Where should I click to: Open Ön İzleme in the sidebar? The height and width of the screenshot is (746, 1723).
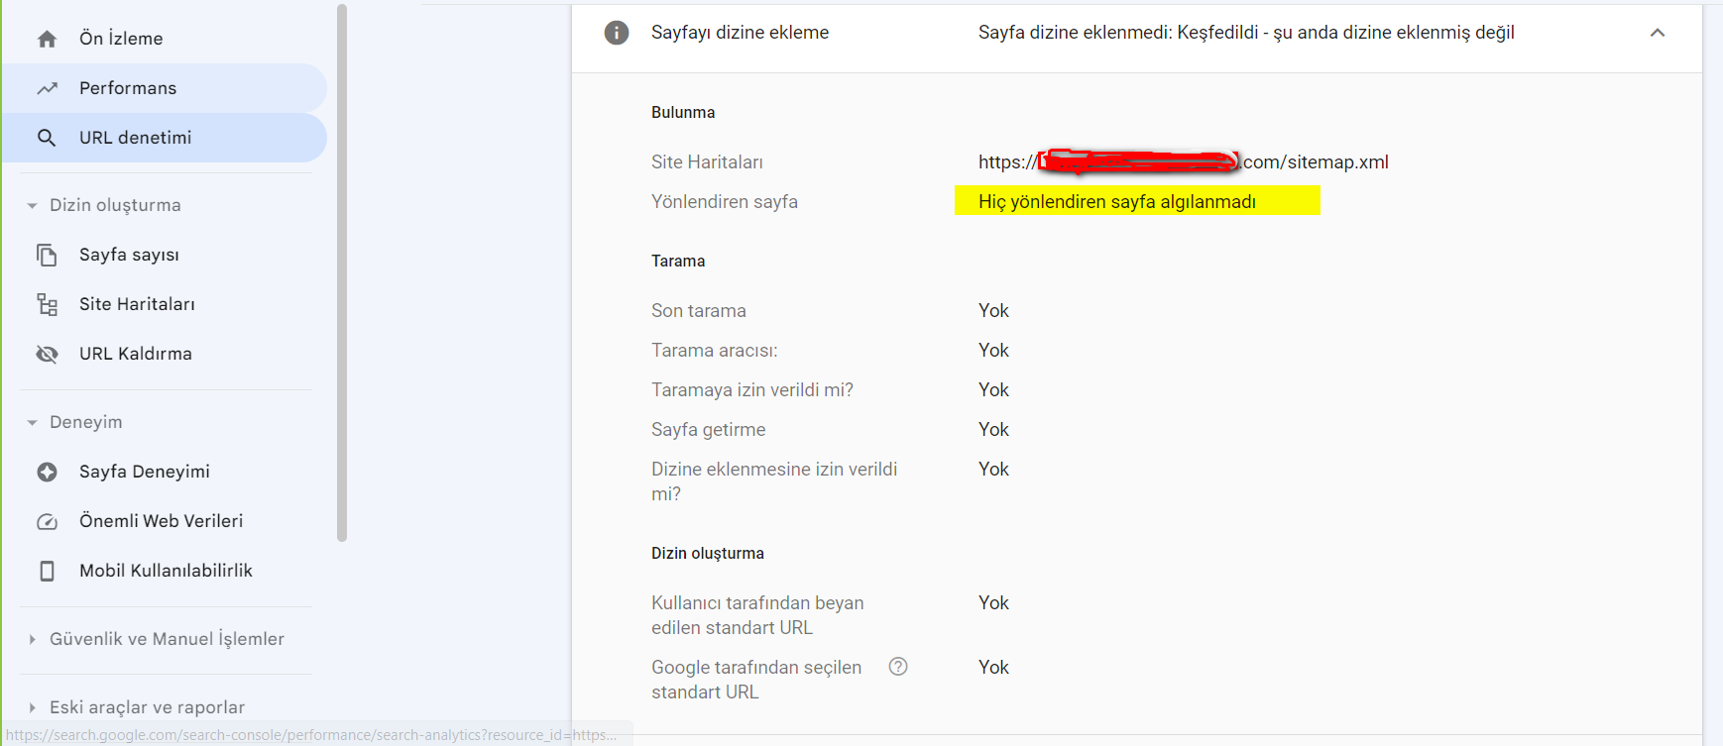coord(164,39)
